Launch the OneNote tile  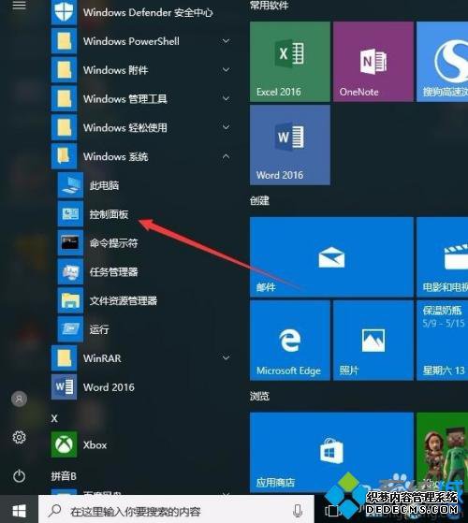point(373,62)
